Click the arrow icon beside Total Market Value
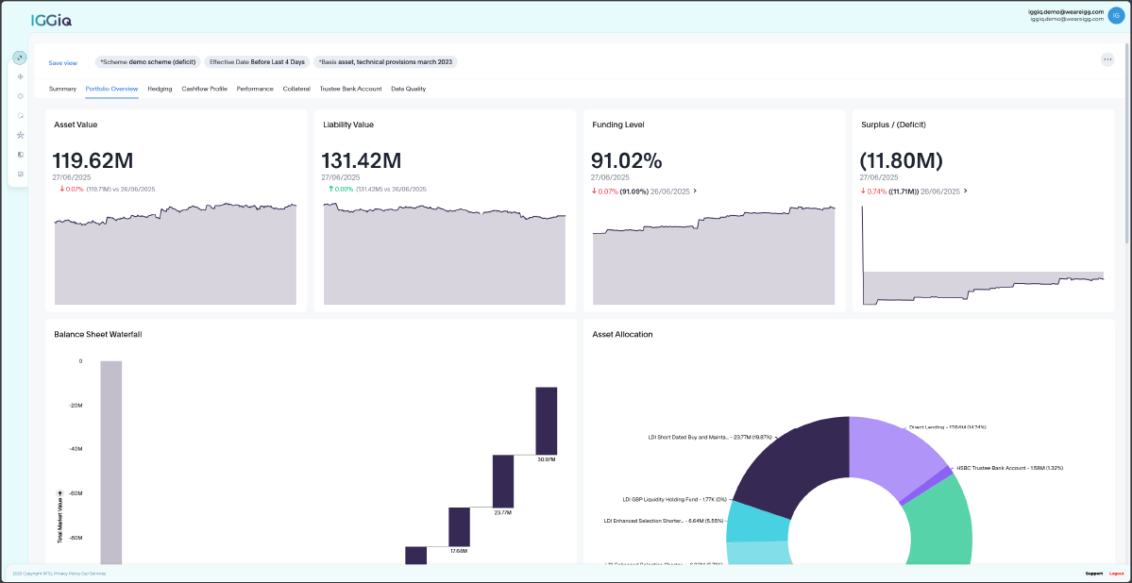This screenshot has height=583, width=1132. [59, 493]
